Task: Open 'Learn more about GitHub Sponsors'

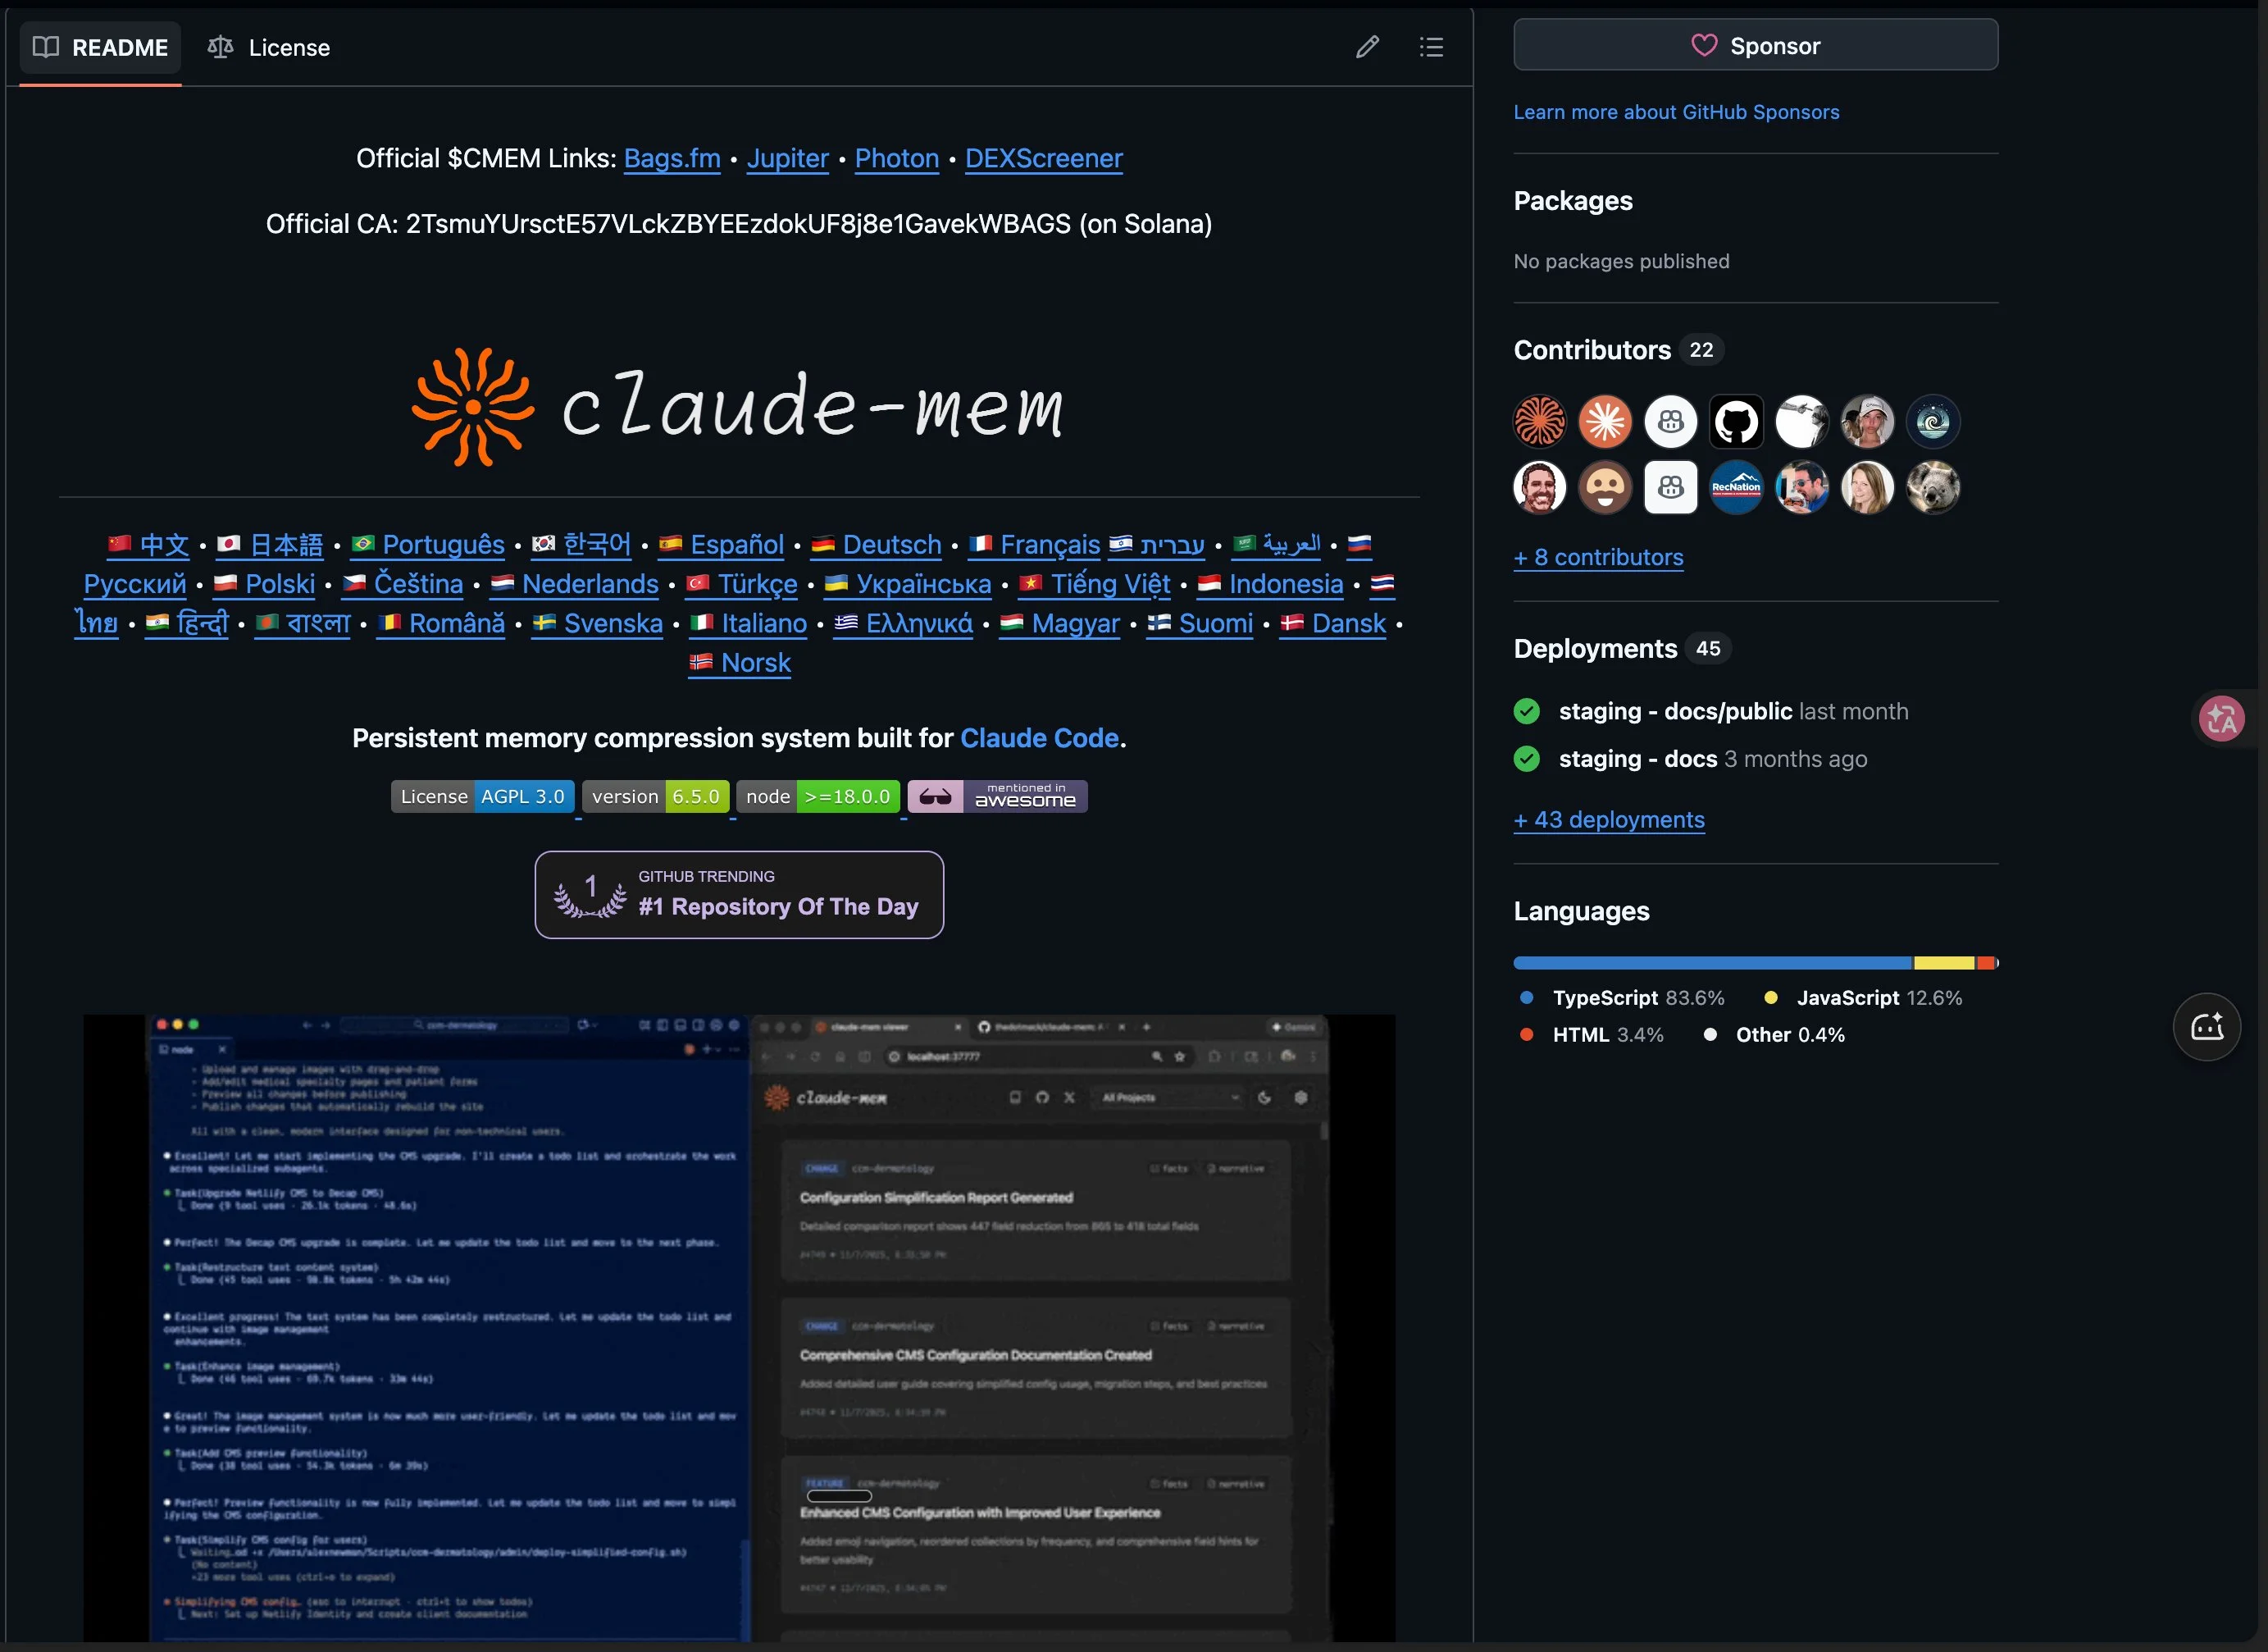Action: click(x=1677, y=112)
